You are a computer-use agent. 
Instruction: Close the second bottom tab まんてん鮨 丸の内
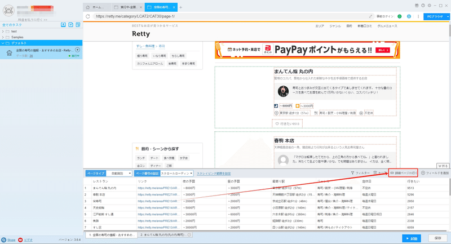pyautogui.click(x=189, y=235)
